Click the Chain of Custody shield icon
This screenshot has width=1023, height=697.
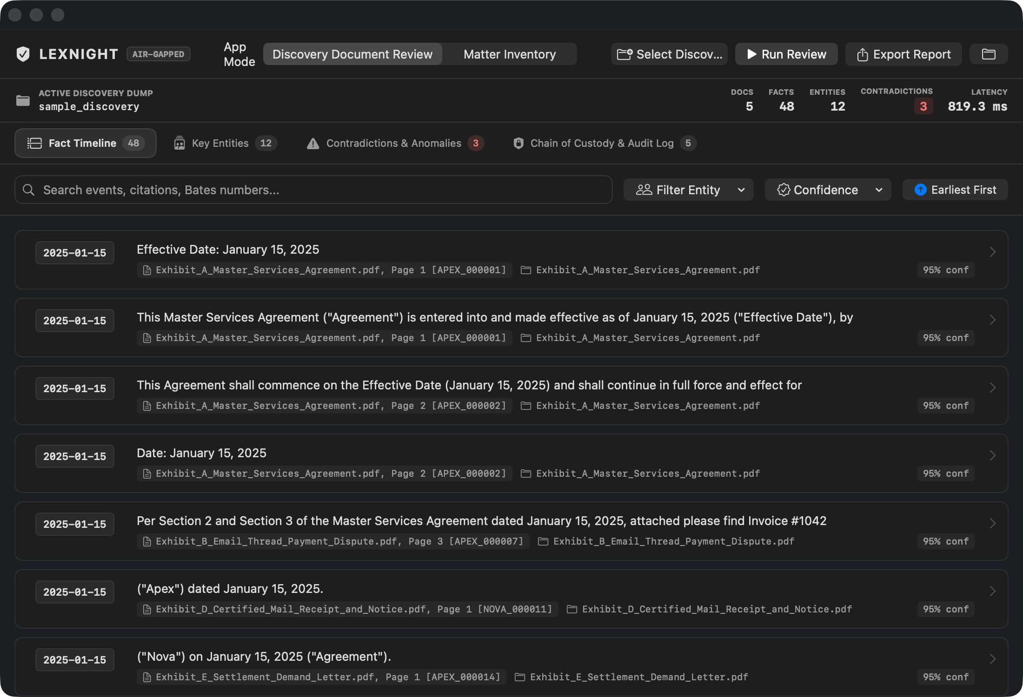pos(518,143)
